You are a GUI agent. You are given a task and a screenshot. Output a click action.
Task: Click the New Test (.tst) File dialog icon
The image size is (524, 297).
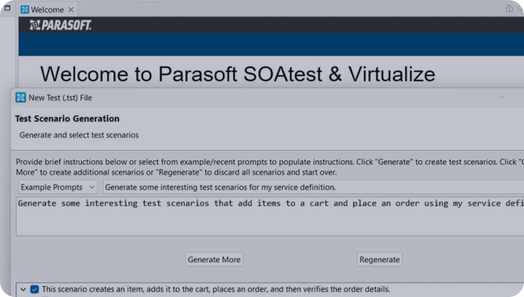click(x=20, y=98)
